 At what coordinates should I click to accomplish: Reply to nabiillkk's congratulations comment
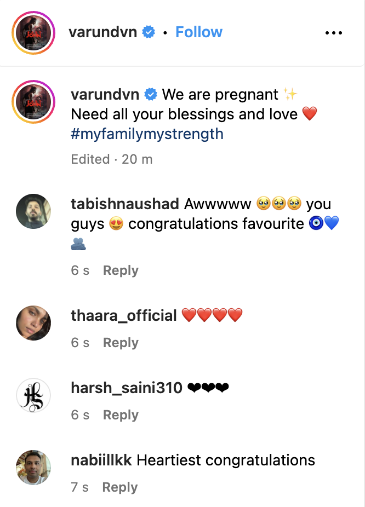pos(119,487)
